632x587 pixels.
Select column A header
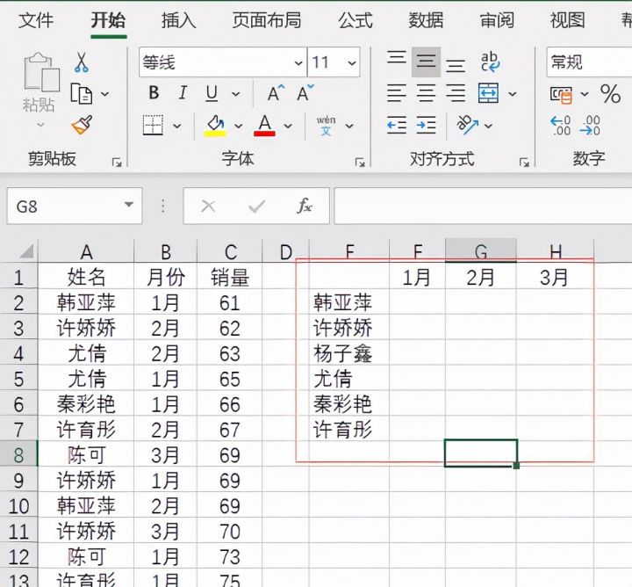[x=86, y=251]
